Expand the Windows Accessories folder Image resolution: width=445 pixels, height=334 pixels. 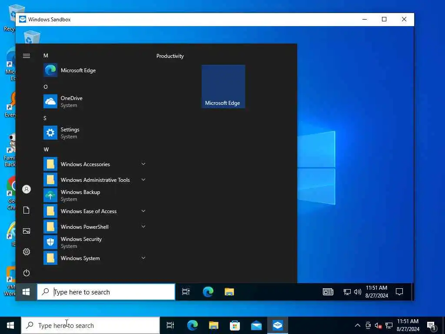(94, 164)
